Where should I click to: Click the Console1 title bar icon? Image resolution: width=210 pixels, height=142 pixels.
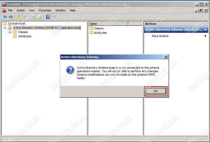click(x=4, y=4)
